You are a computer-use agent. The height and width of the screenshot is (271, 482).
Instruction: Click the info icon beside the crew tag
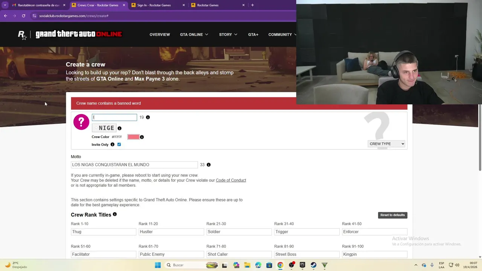tap(119, 128)
